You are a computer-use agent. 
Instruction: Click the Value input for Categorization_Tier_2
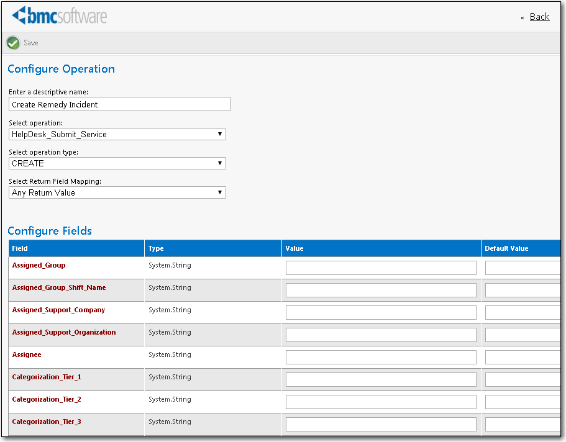click(380, 402)
